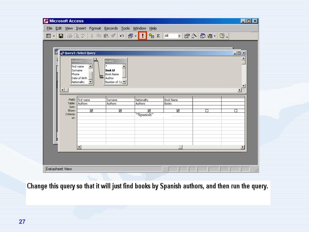Click the Properties toolbar icon

click(187, 36)
